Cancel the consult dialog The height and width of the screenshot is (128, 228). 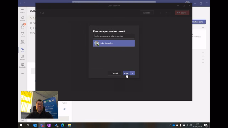click(x=115, y=73)
